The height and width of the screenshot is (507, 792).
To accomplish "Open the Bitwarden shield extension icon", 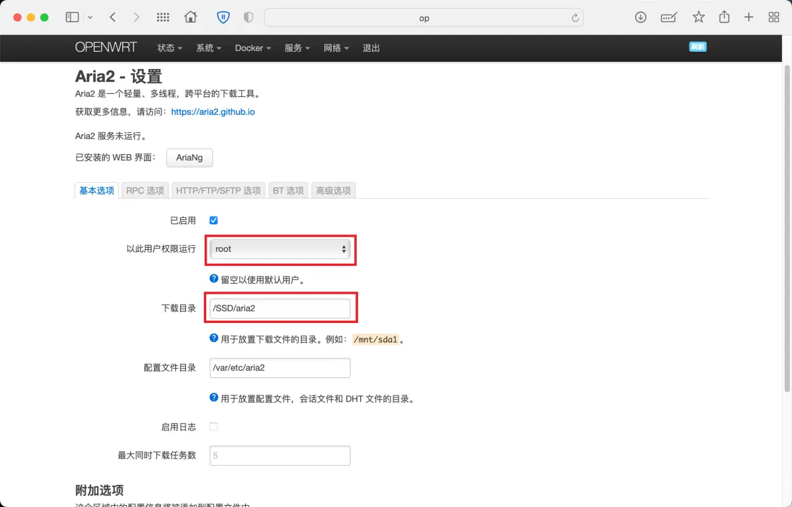I will 223,17.
